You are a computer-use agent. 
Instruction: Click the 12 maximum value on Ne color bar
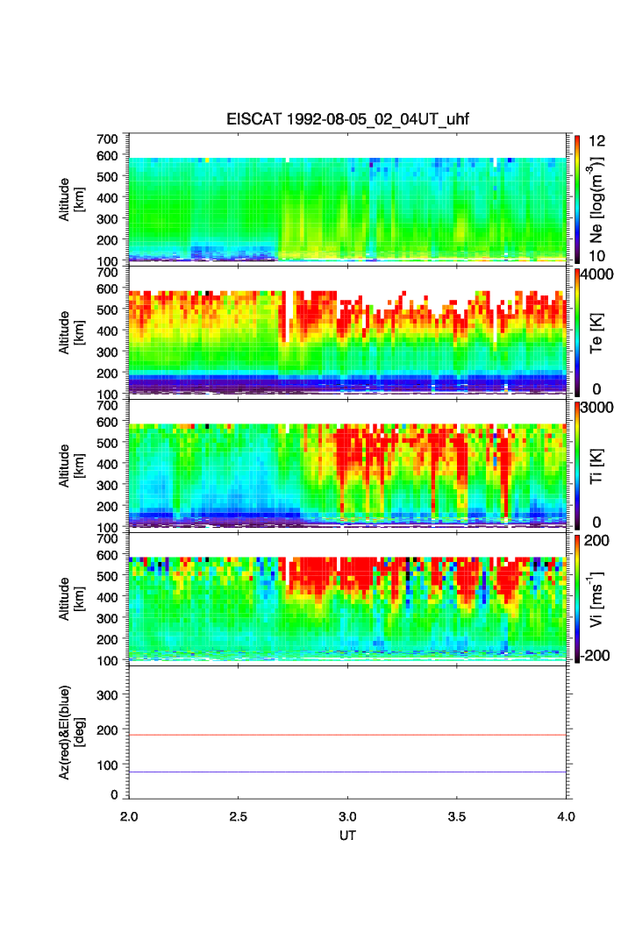[x=596, y=141]
